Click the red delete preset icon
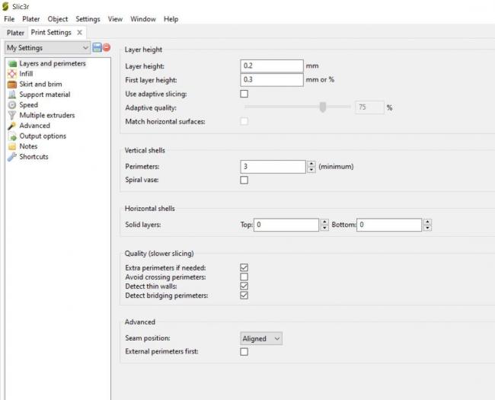Viewport: 495px width, 400px height. 107,48
